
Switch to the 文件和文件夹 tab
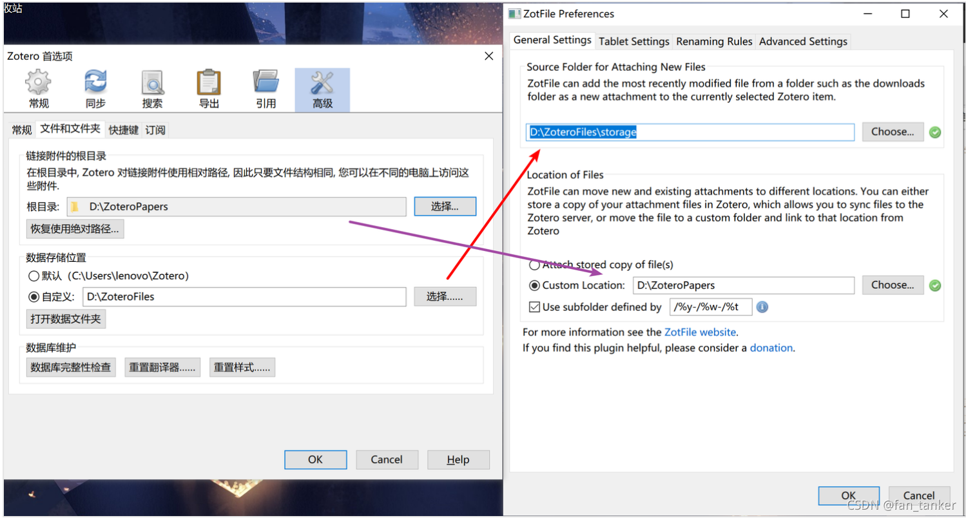70,129
